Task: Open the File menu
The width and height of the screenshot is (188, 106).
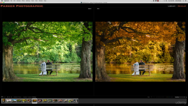Action: pyautogui.click(x=11, y=1)
